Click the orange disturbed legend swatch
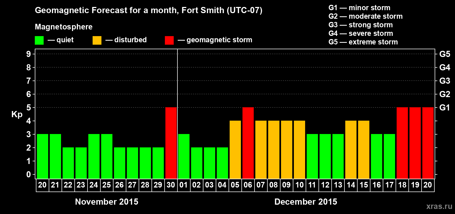 point(97,40)
